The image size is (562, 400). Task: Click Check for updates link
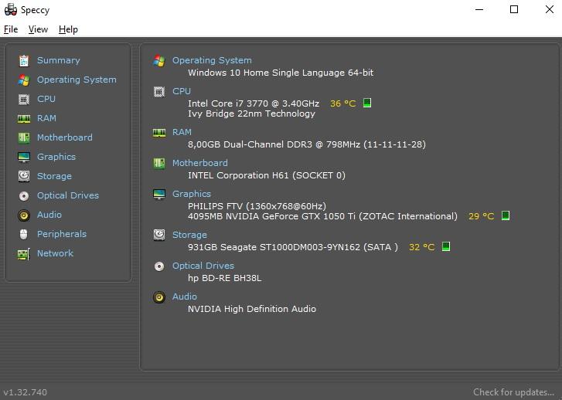click(x=513, y=392)
